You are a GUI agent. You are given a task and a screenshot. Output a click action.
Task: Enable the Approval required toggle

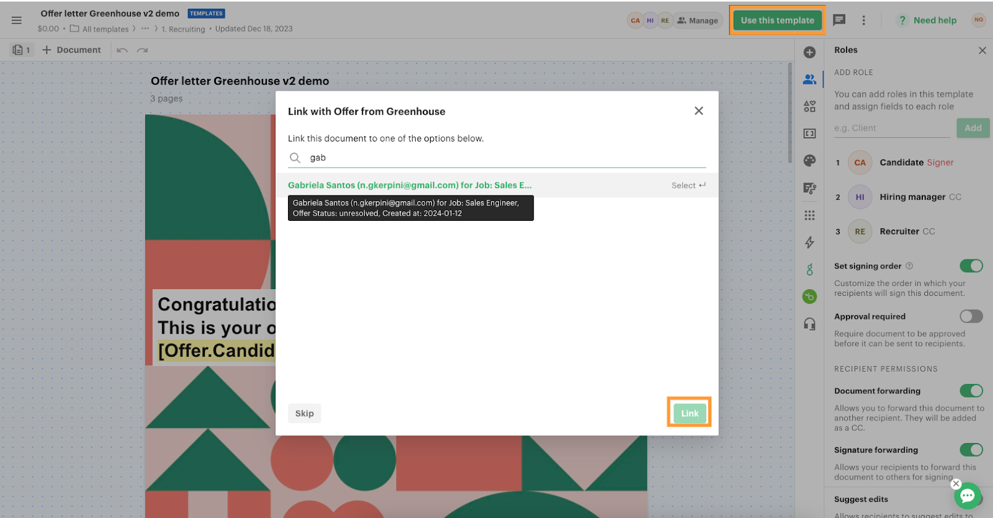click(971, 316)
